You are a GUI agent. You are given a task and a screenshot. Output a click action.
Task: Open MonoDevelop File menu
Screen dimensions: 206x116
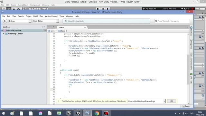4,16
